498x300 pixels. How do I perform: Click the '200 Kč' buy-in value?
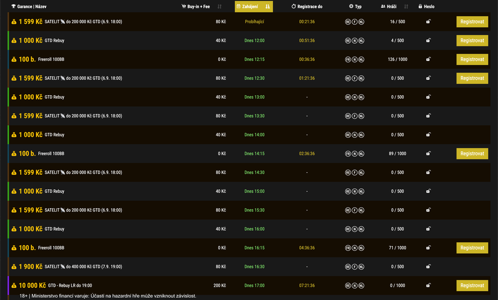coord(219,286)
